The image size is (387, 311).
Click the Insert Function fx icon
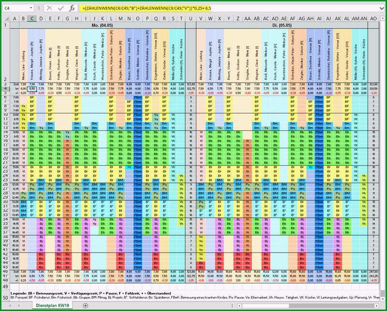[x=72, y=8]
